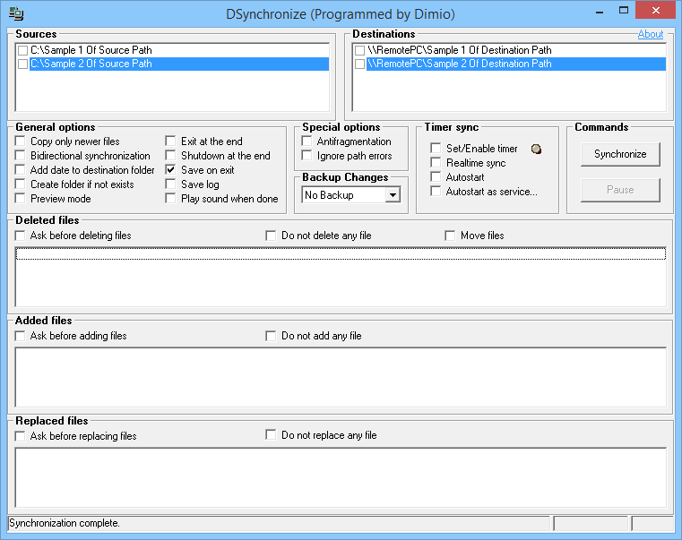This screenshot has width=682, height=540.
Task: Click the Synchronize button
Action: (x=620, y=154)
